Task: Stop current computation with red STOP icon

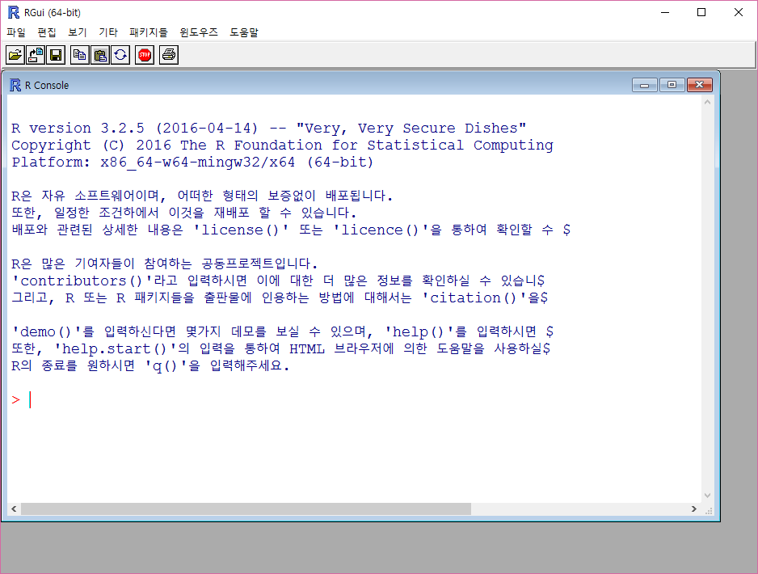Action: [x=145, y=55]
